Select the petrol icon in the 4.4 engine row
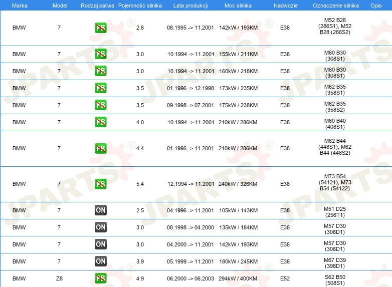The image size is (392, 287). [100, 149]
